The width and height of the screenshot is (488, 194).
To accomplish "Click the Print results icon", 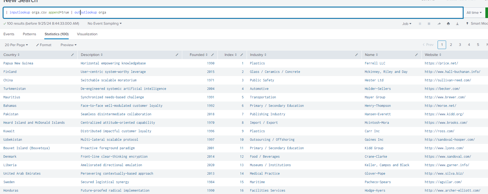I will (x=448, y=24).
